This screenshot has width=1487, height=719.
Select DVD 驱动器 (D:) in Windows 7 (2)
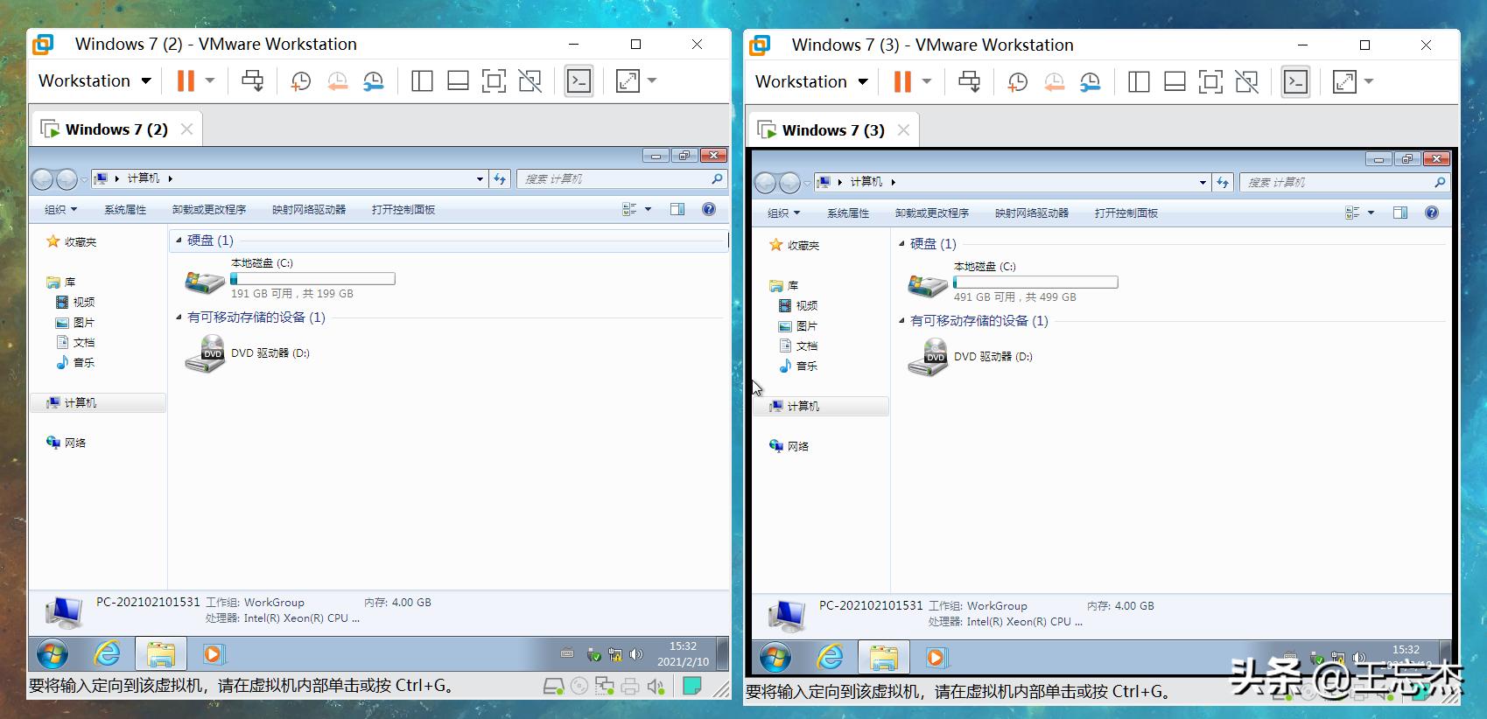pos(248,353)
